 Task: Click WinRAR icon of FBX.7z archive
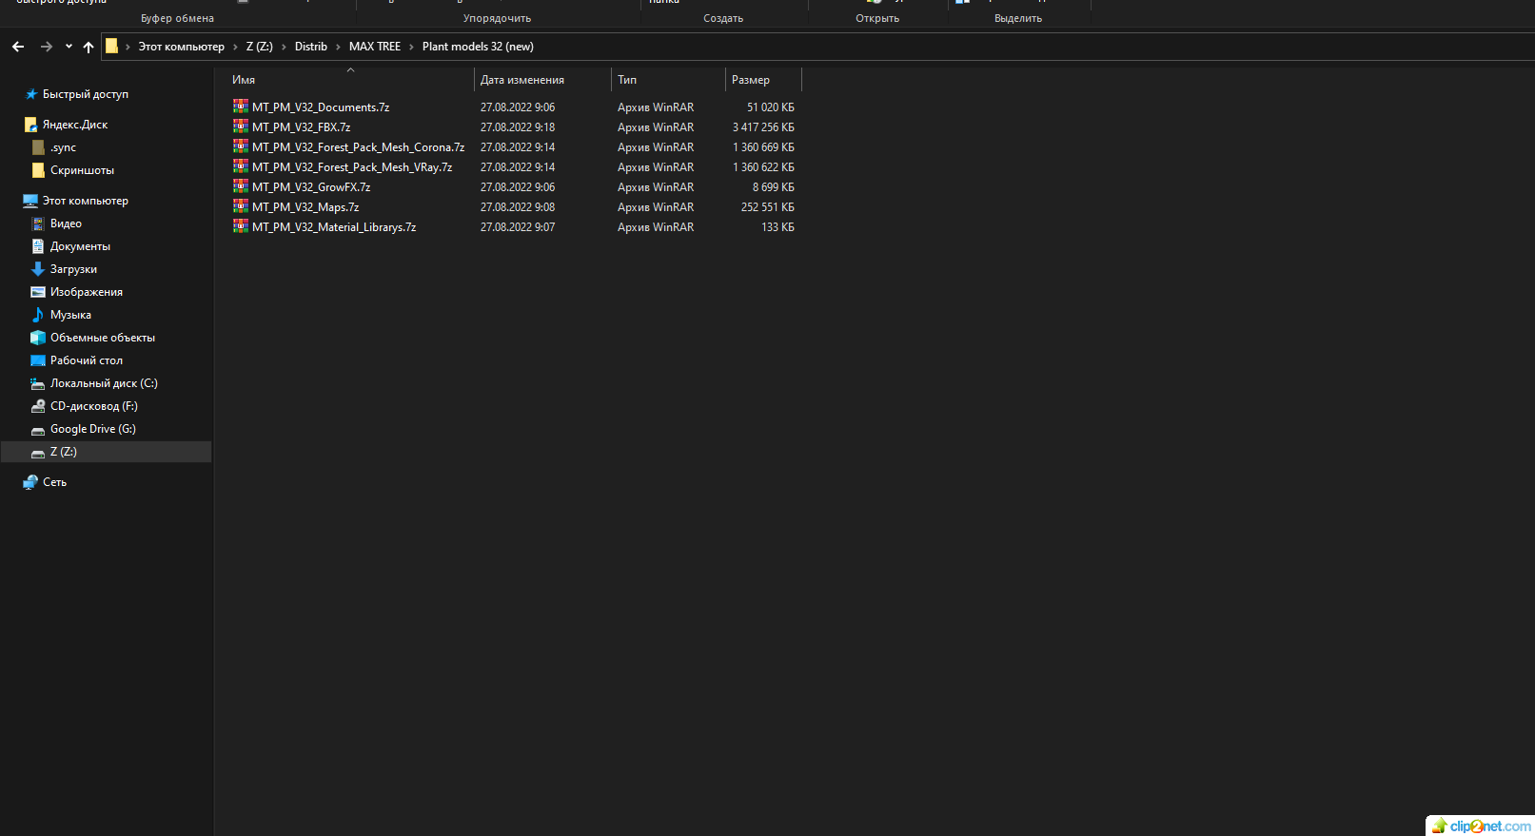coord(241,126)
